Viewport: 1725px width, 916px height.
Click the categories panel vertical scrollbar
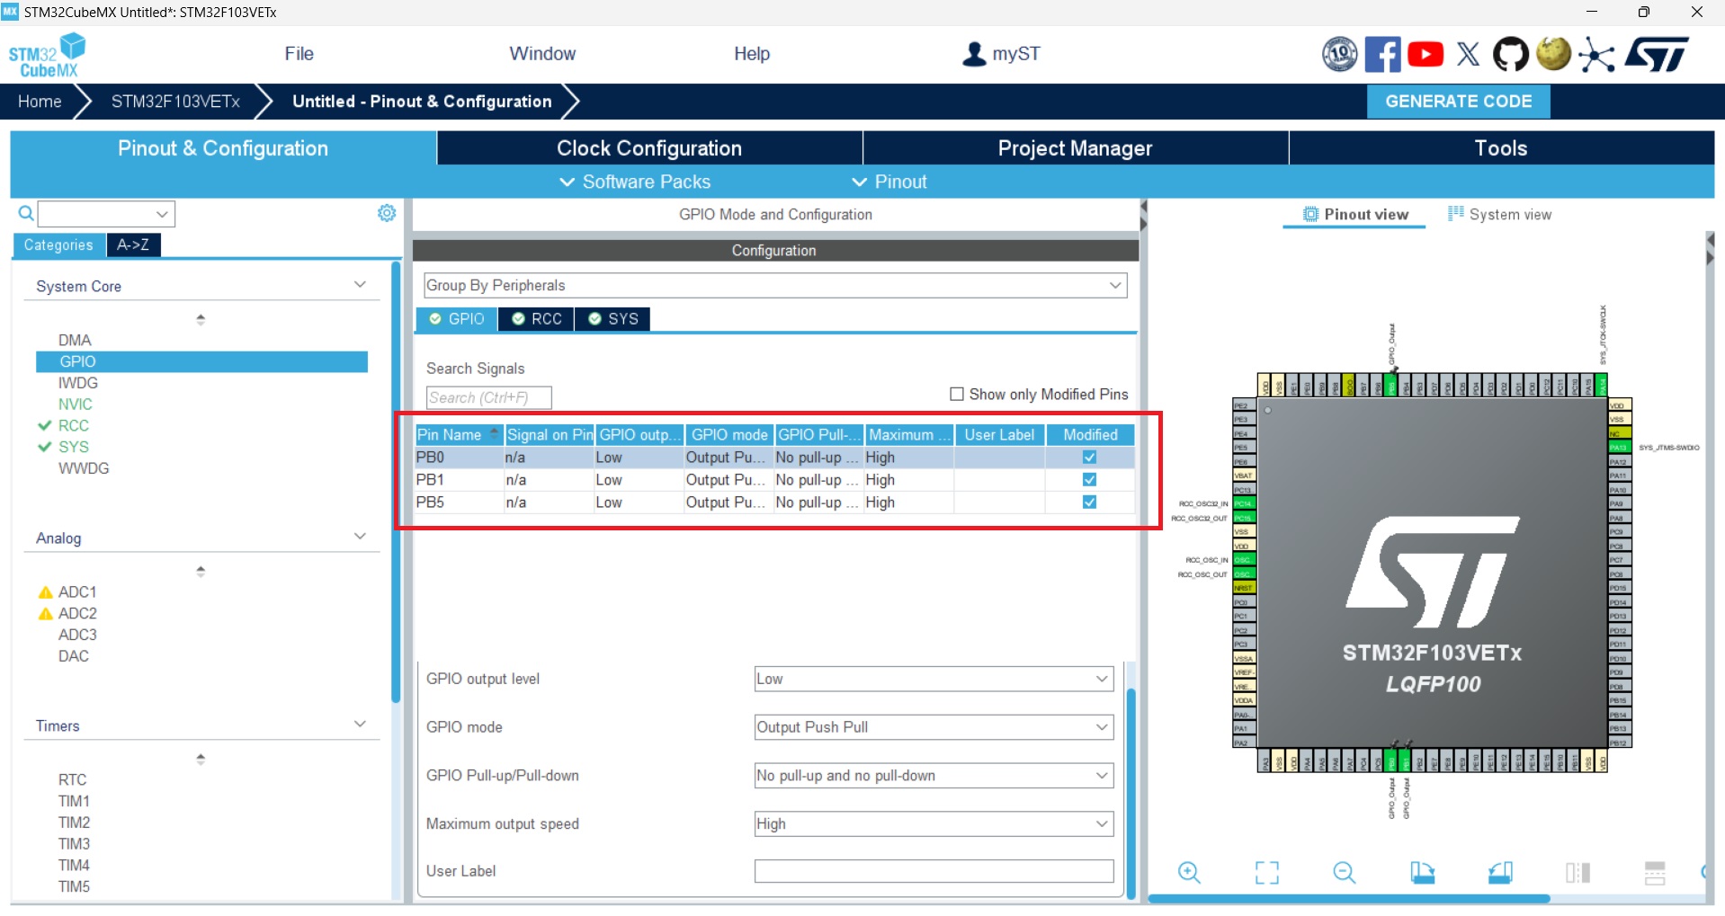click(x=396, y=481)
